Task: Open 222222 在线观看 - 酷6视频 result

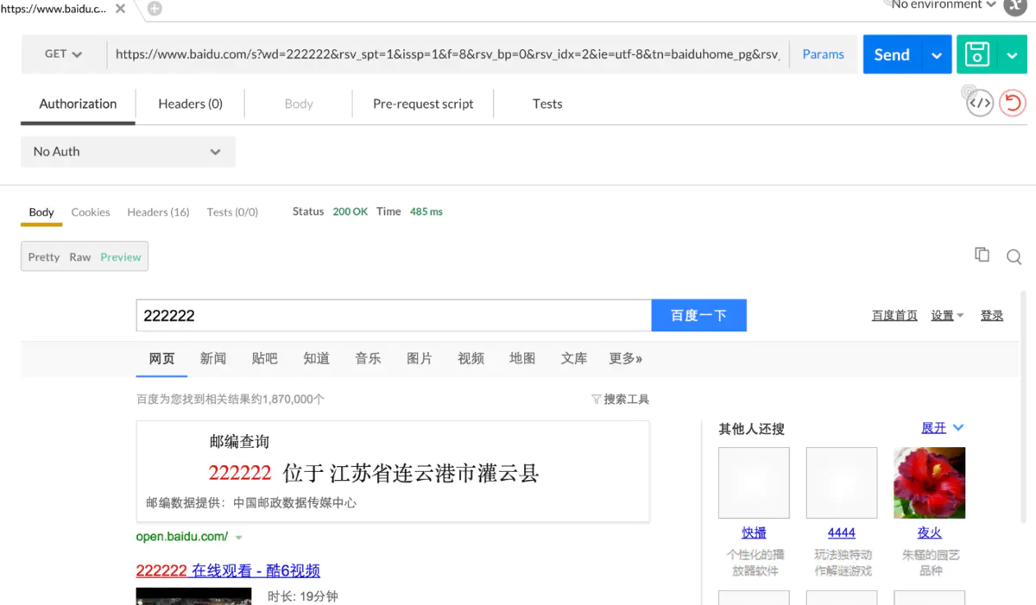Action: click(228, 570)
